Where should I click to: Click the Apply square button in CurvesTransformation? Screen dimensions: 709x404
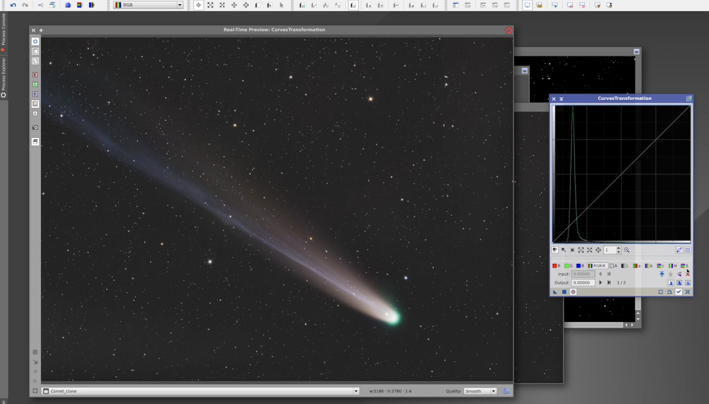564,292
